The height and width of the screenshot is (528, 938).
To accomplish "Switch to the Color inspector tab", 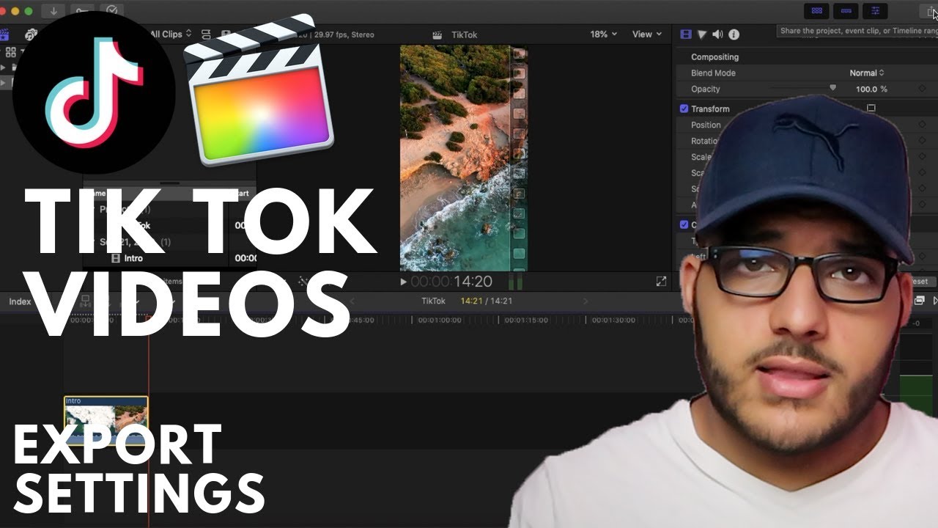I will 702,34.
